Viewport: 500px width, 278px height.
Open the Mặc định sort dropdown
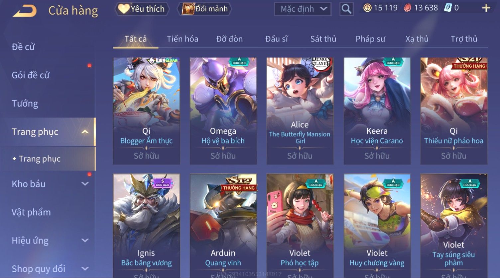(303, 9)
